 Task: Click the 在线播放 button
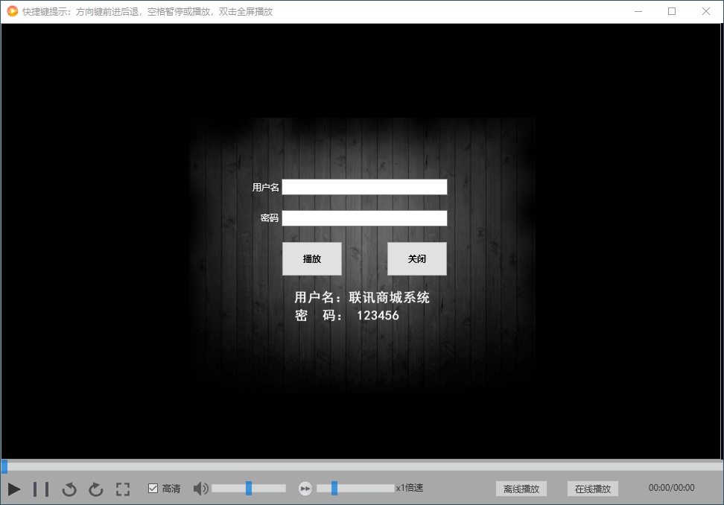[593, 489]
